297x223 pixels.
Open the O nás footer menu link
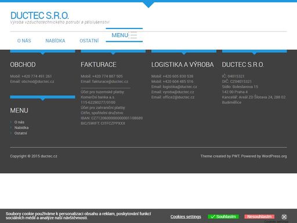(19, 122)
